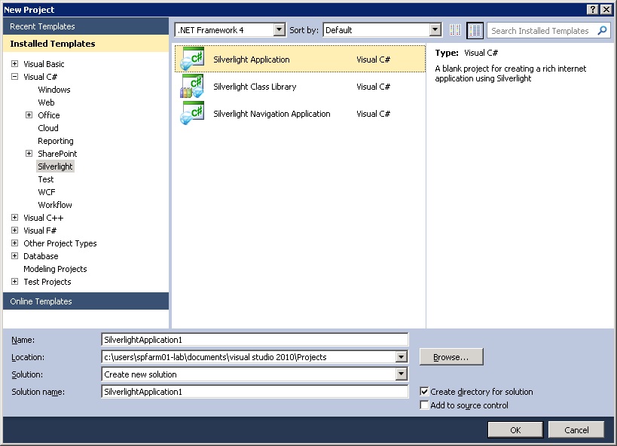Select the Silverlight Class Library template icon
Image resolution: width=617 pixels, height=446 pixels.
click(192, 86)
